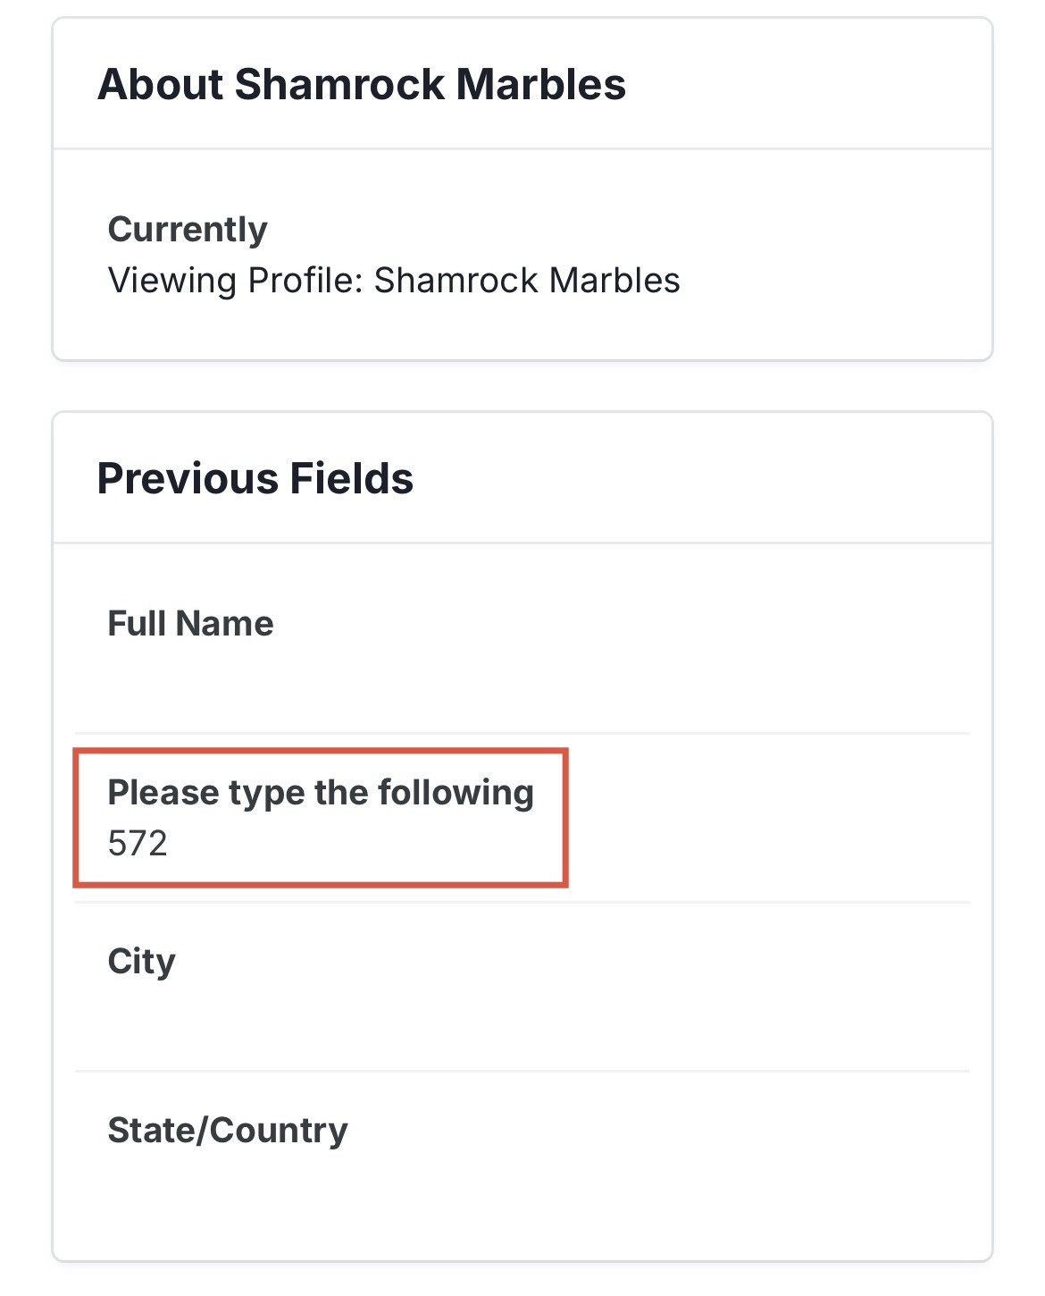Click the Please type the following label

click(x=320, y=793)
